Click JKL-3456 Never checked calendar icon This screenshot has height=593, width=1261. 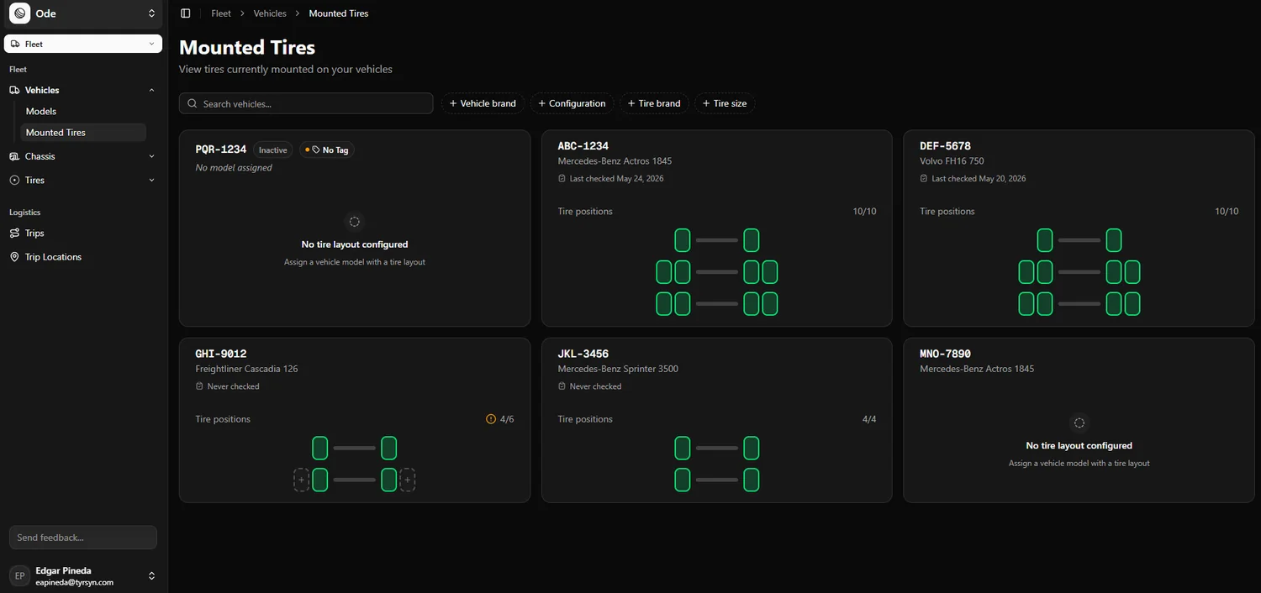click(x=562, y=386)
